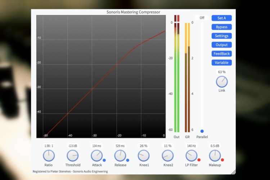Click the Makeup knob
Image resolution: width=270 pixels, height=180 pixels.
point(215,156)
